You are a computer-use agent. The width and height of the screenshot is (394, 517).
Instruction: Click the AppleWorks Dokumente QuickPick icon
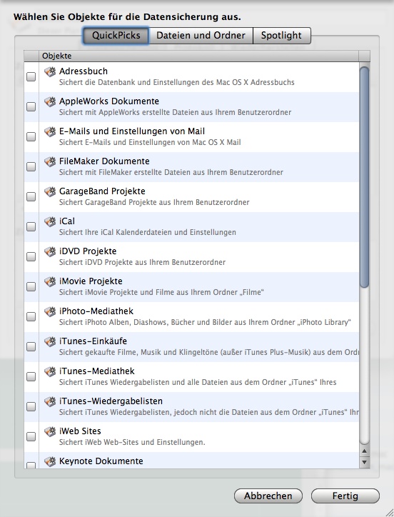point(50,101)
